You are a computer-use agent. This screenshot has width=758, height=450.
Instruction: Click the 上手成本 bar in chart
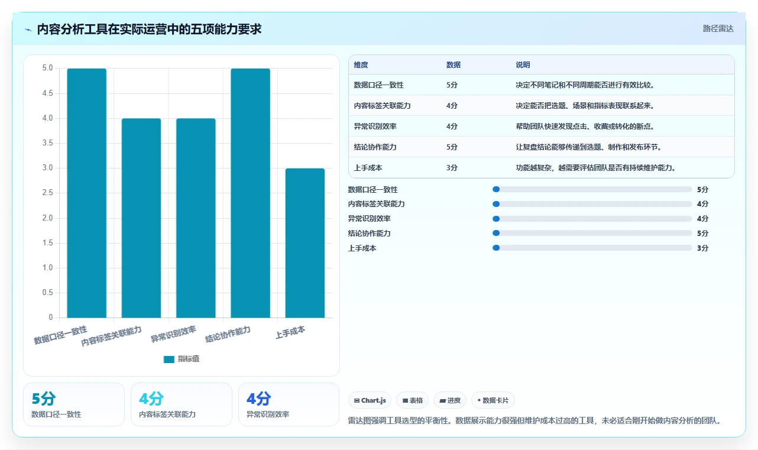coord(305,243)
